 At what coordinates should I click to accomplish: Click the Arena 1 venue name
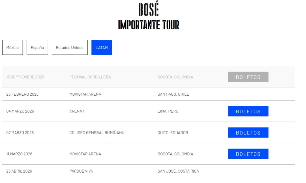tap(77, 111)
